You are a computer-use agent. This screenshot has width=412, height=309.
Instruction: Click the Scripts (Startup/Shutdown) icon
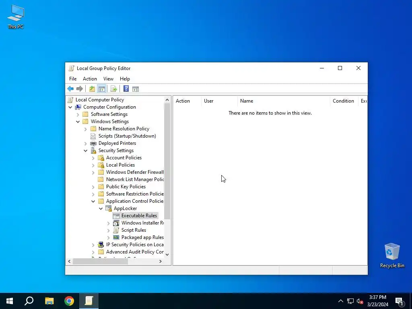pos(93,136)
